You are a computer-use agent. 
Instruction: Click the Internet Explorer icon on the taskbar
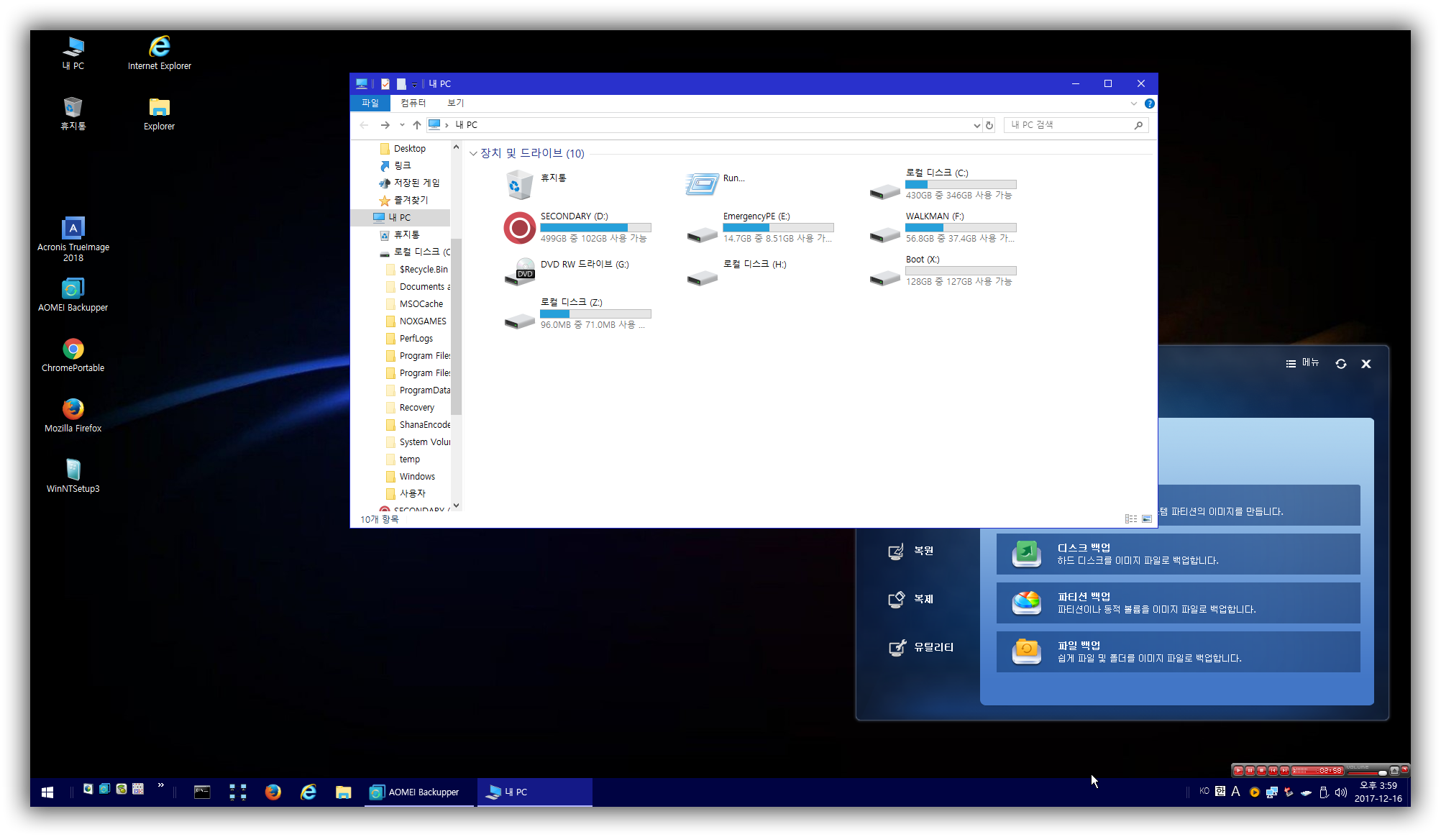(308, 792)
